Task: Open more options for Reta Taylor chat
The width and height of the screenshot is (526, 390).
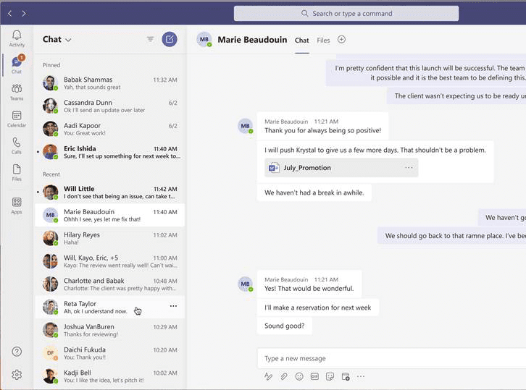Action: click(x=173, y=306)
